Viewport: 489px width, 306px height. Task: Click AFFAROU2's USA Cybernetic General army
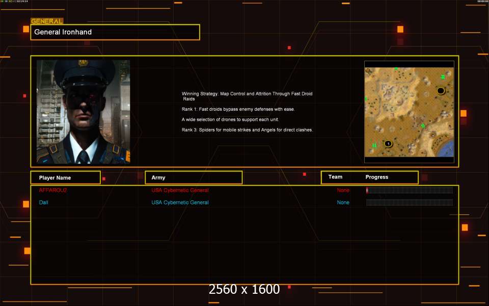(180, 190)
